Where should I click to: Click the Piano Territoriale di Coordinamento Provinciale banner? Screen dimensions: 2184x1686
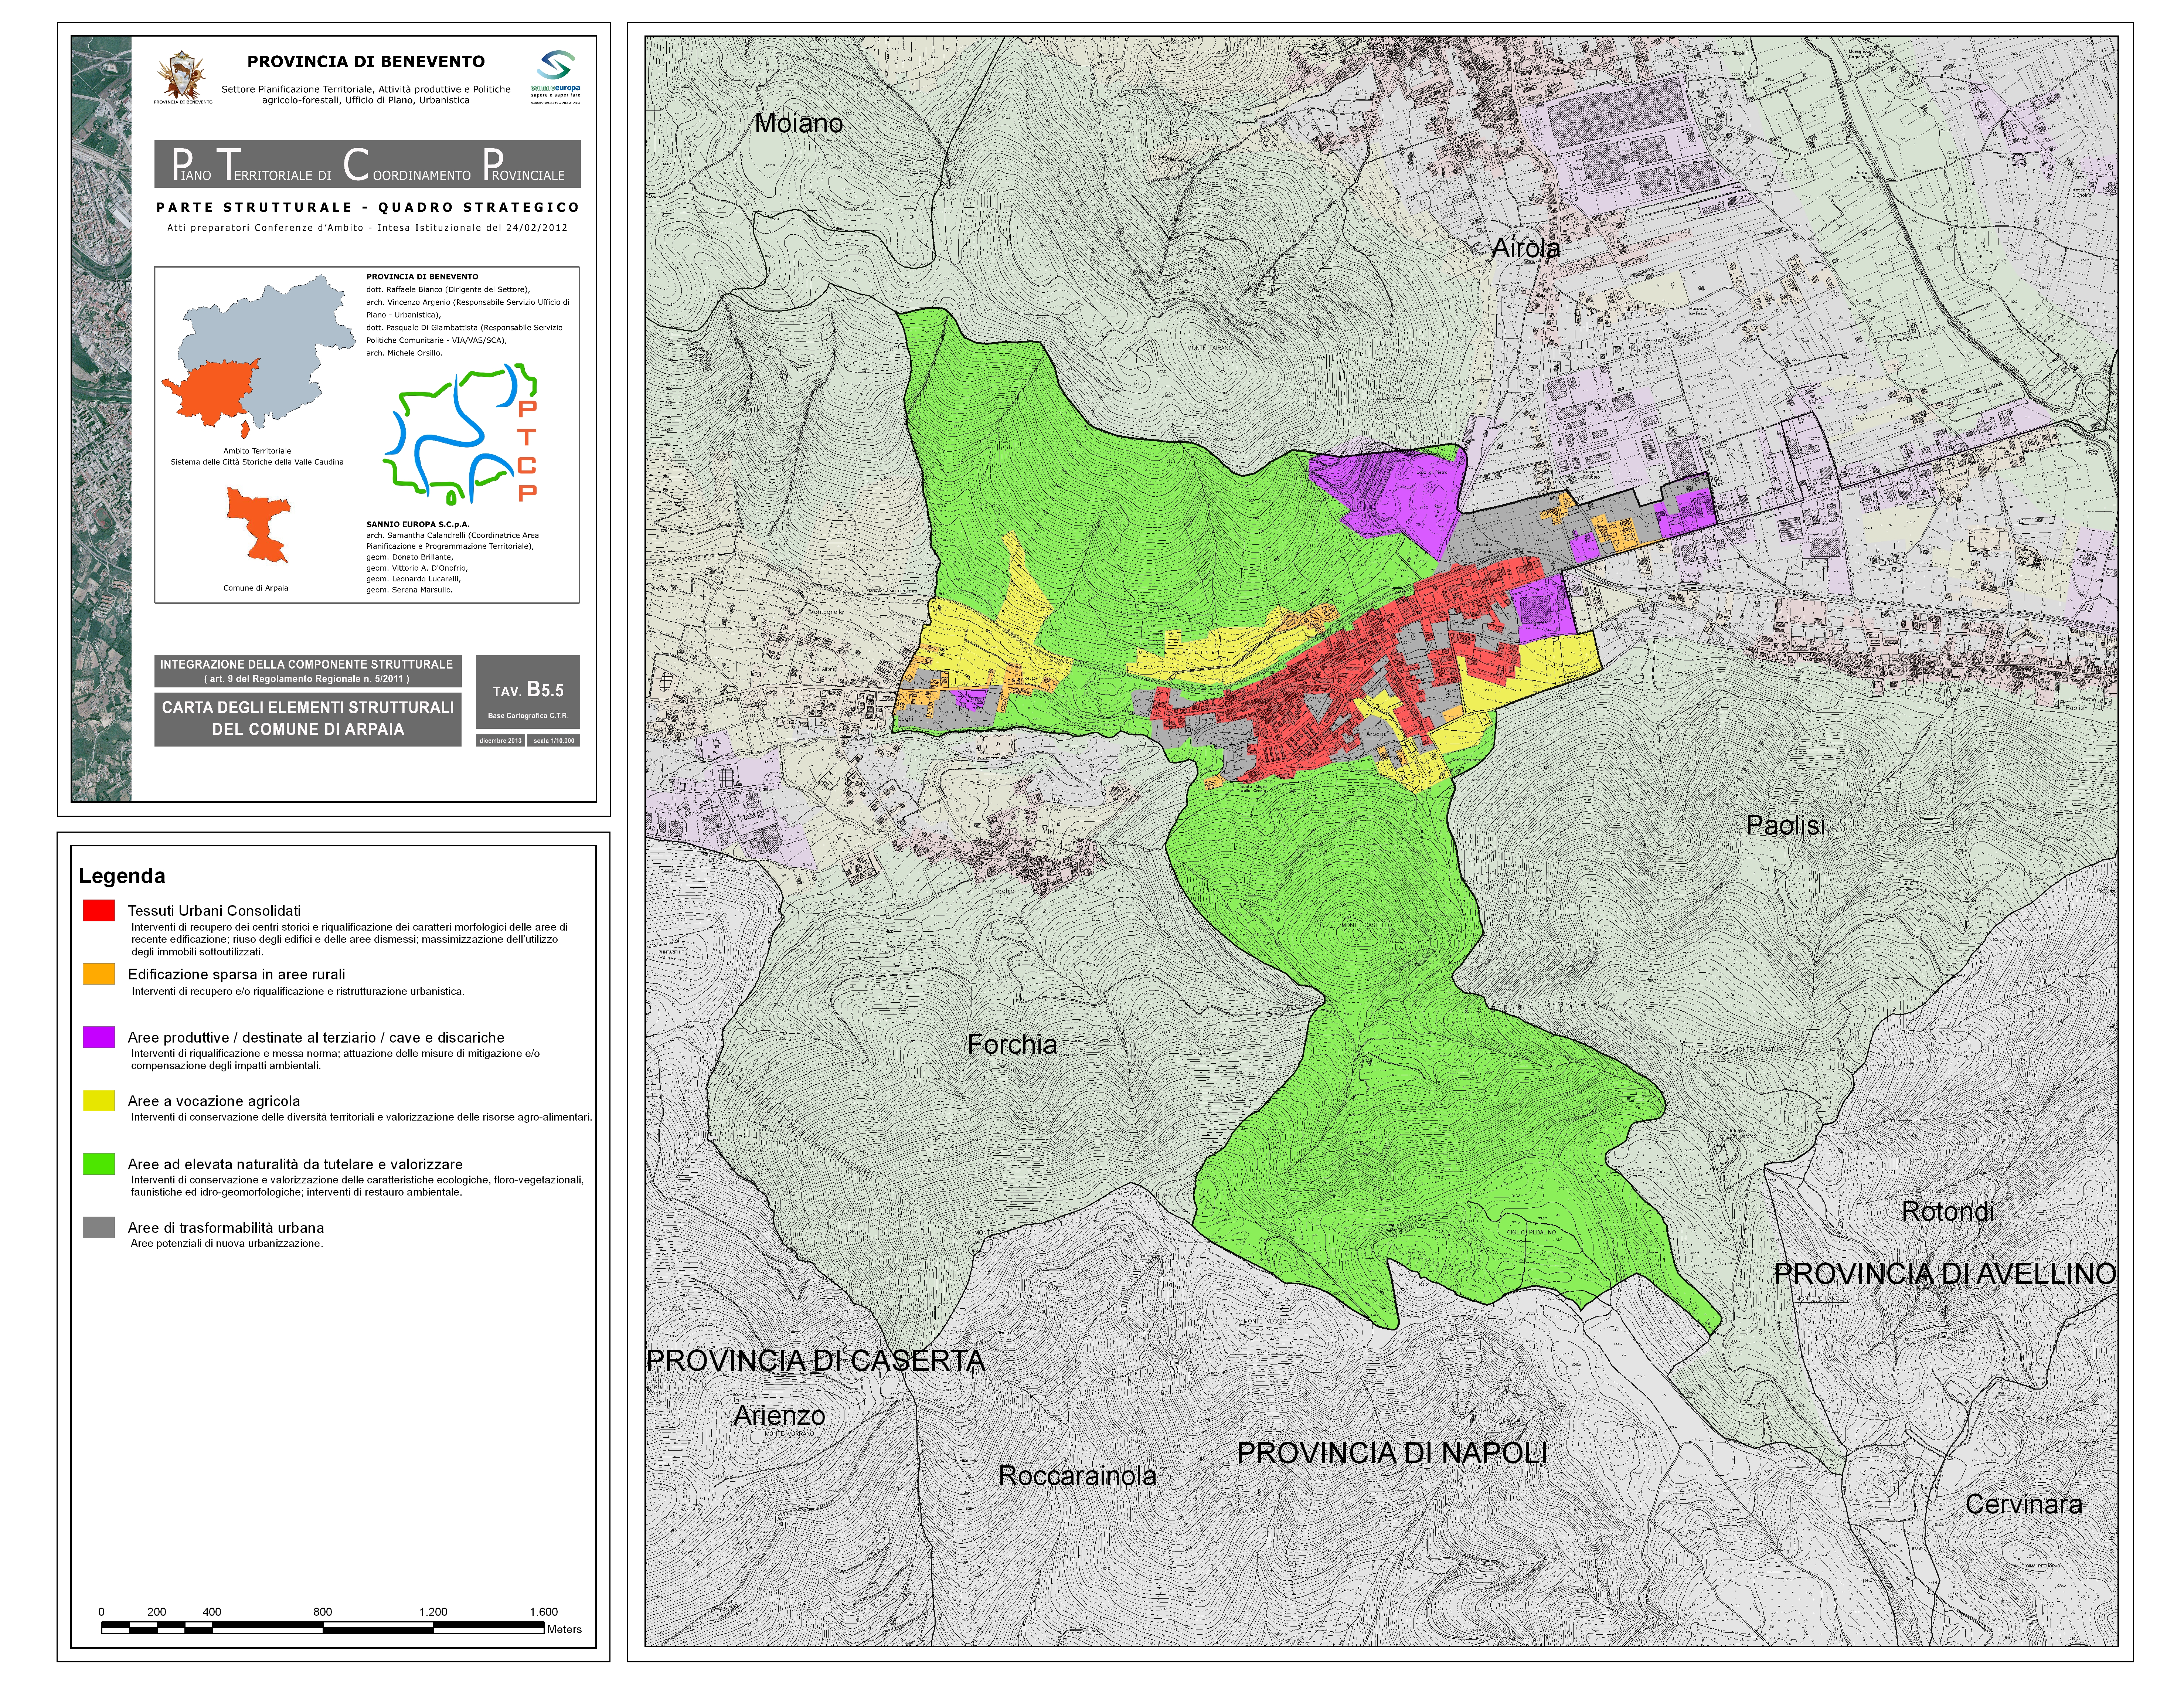tap(367, 164)
